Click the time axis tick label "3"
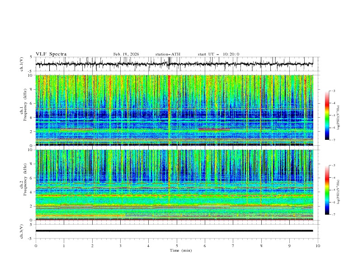Image resolution: width=358 pixels, height=276 pixels. pyautogui.click(x=120, y=246)
